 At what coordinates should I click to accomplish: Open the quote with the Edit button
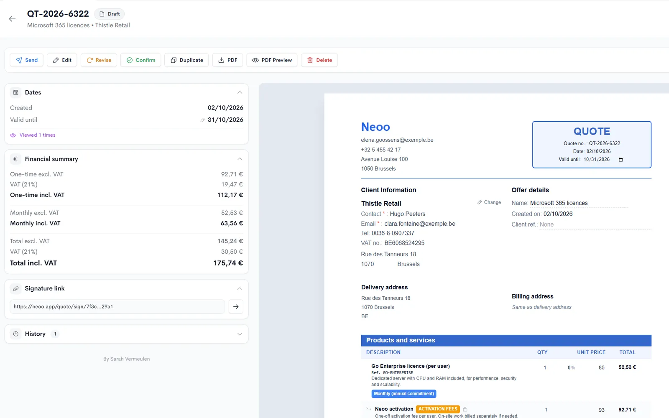point(62,60)
